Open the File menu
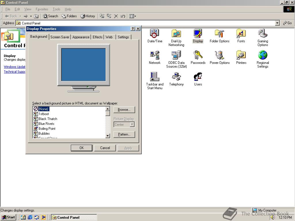This screenshot has height=221, width=295. (x=8, y=9)
